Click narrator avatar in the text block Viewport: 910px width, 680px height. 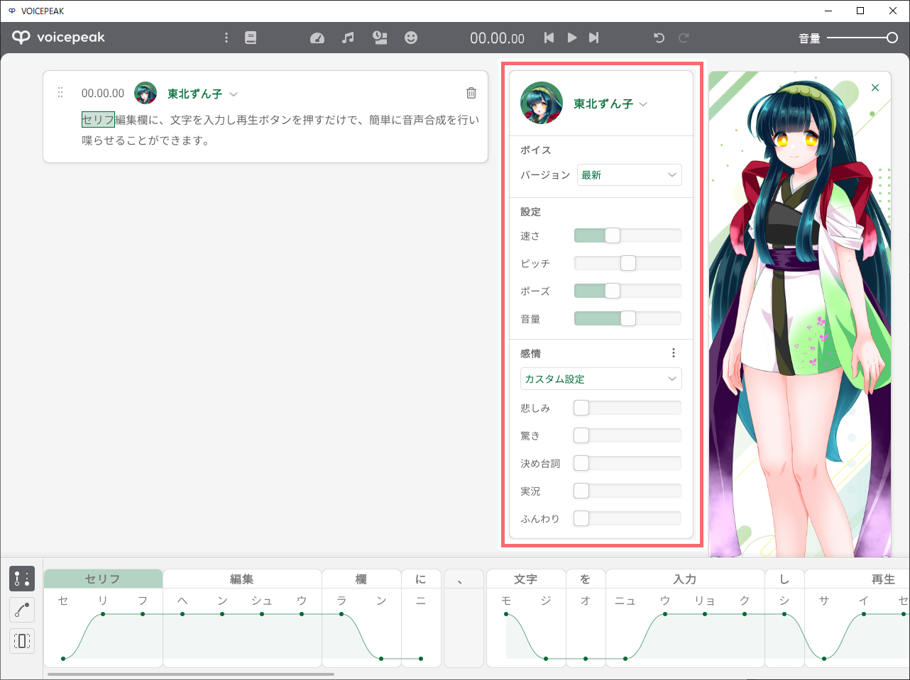(x=146, y=93)
